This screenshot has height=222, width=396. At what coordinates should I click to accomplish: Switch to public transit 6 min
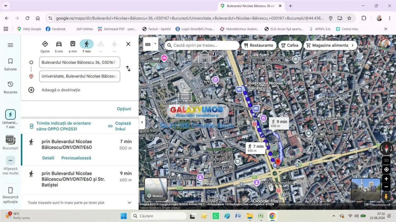click(73, 46)
